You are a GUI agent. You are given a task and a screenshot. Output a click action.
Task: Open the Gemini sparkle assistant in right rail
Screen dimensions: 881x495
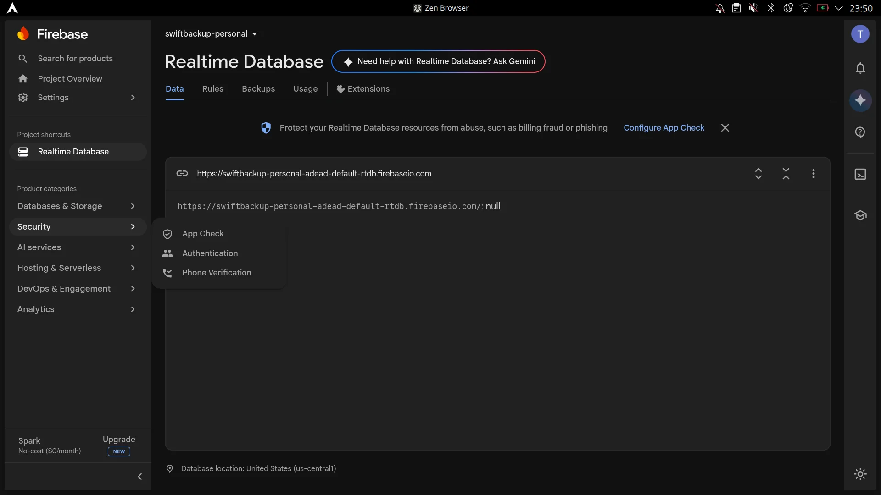860,100
